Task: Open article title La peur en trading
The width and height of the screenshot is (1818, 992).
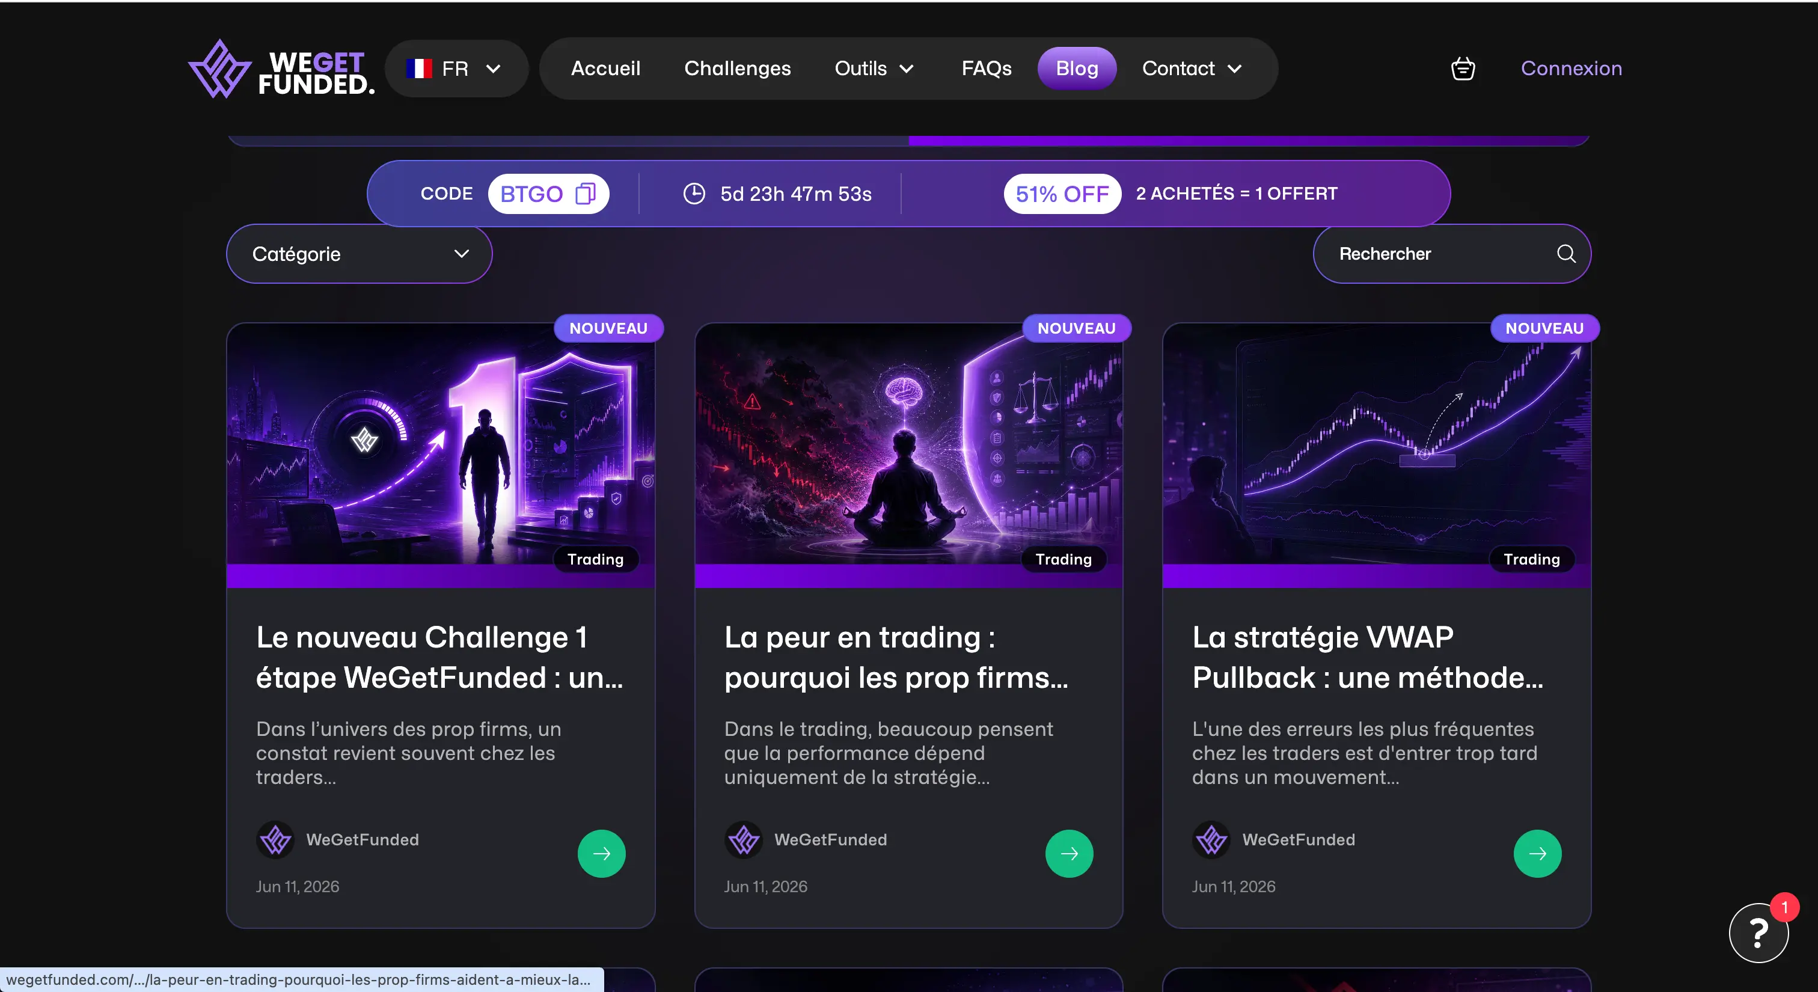Action: [x=896, y=658]
